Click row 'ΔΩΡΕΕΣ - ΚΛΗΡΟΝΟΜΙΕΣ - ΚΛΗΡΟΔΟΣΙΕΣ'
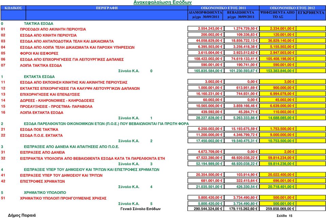 tap(57, 100)
